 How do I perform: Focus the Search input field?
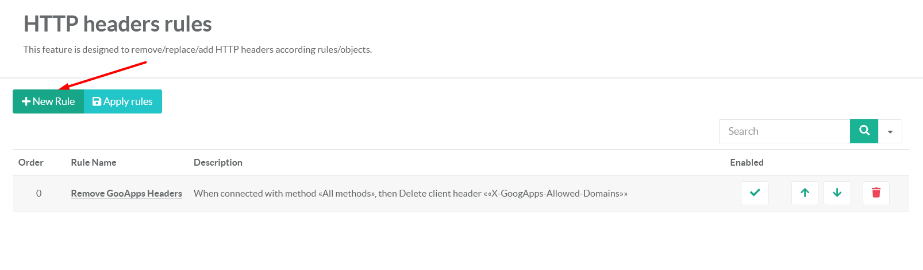click(784, 131)
